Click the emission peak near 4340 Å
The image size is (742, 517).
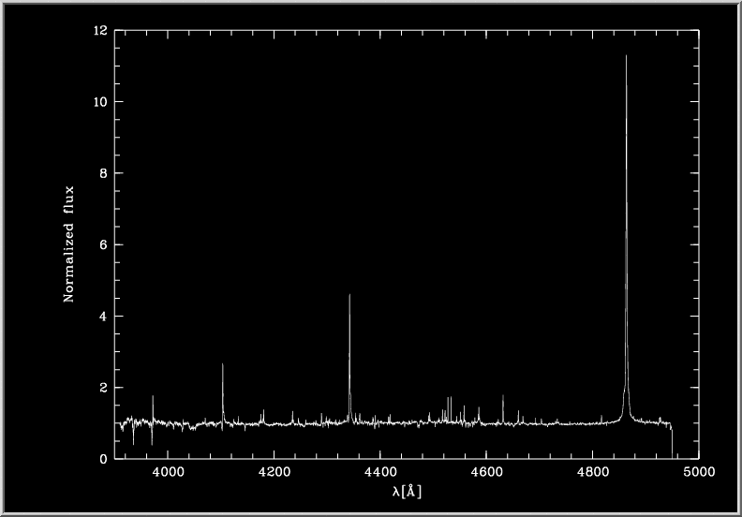click(x=349, y=296)
